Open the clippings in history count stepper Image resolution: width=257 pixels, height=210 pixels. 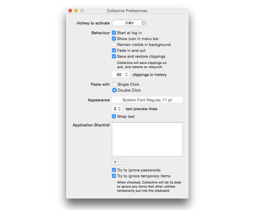pos(126,75)
